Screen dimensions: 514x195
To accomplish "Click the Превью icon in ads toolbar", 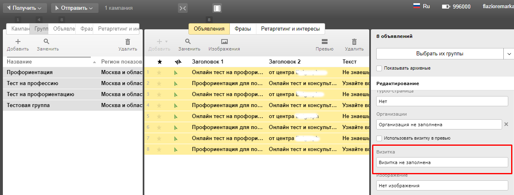I will coord(325,42).
